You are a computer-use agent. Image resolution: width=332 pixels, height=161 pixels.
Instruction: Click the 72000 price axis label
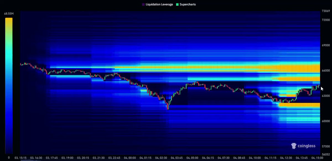point(326,20)
